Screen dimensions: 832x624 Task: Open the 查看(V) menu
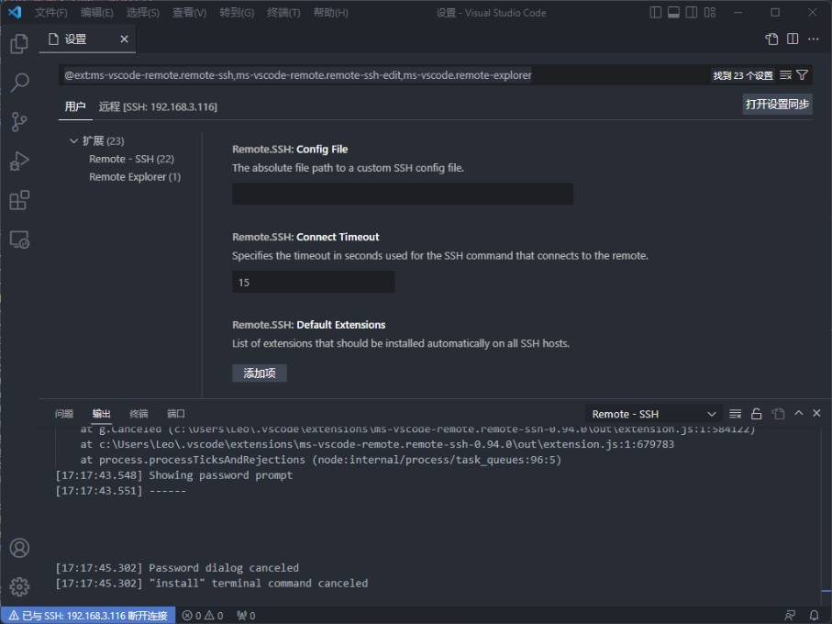(x=190, y=13)
